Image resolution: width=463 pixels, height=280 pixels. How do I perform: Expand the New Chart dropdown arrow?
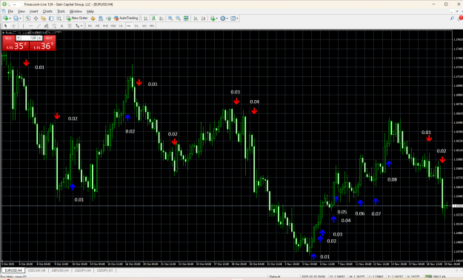click(x=10, y=19)
